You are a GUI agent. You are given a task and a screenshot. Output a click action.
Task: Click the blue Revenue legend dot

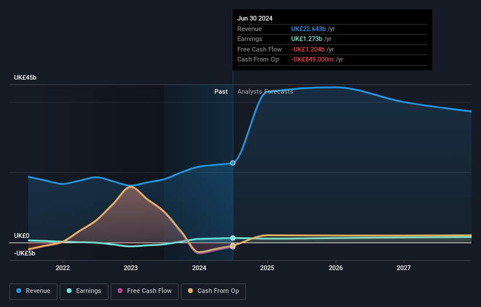19,291
